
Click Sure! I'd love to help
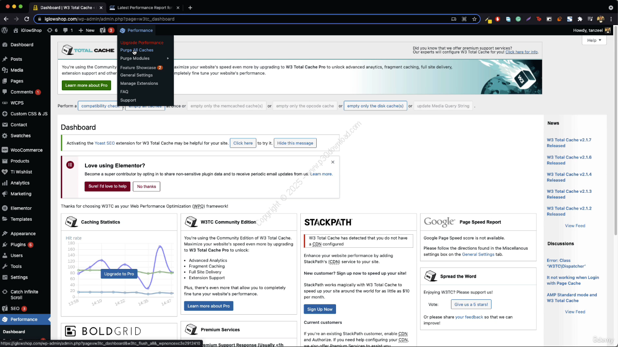[107, 187]
